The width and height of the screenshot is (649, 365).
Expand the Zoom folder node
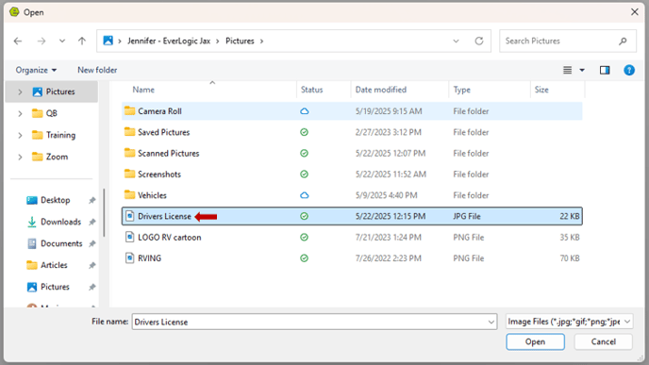20,157
